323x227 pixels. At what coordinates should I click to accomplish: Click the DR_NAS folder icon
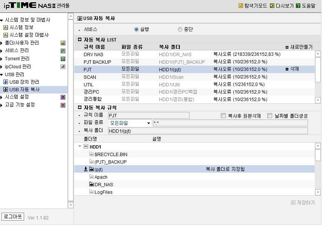(92, 184)
